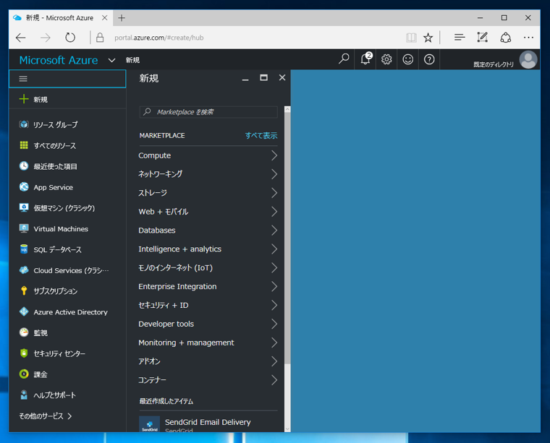Expand the ストレージ category chevron

coord(274,193)
